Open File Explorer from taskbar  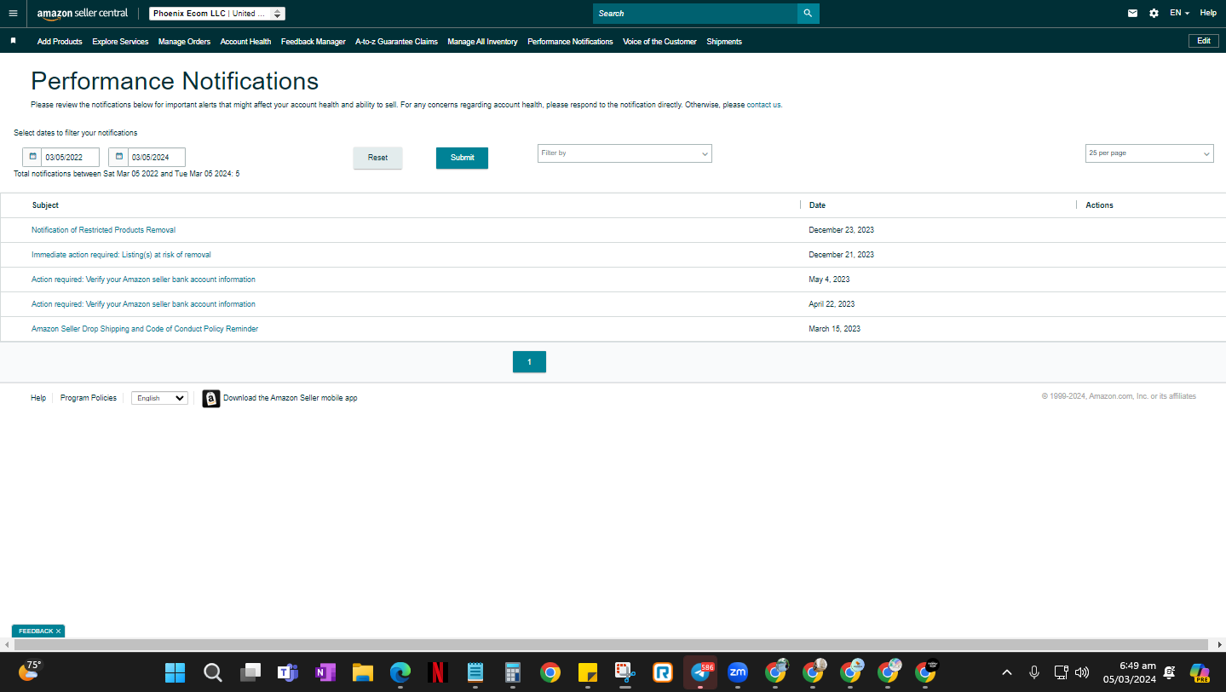click(x=363, y=672)
